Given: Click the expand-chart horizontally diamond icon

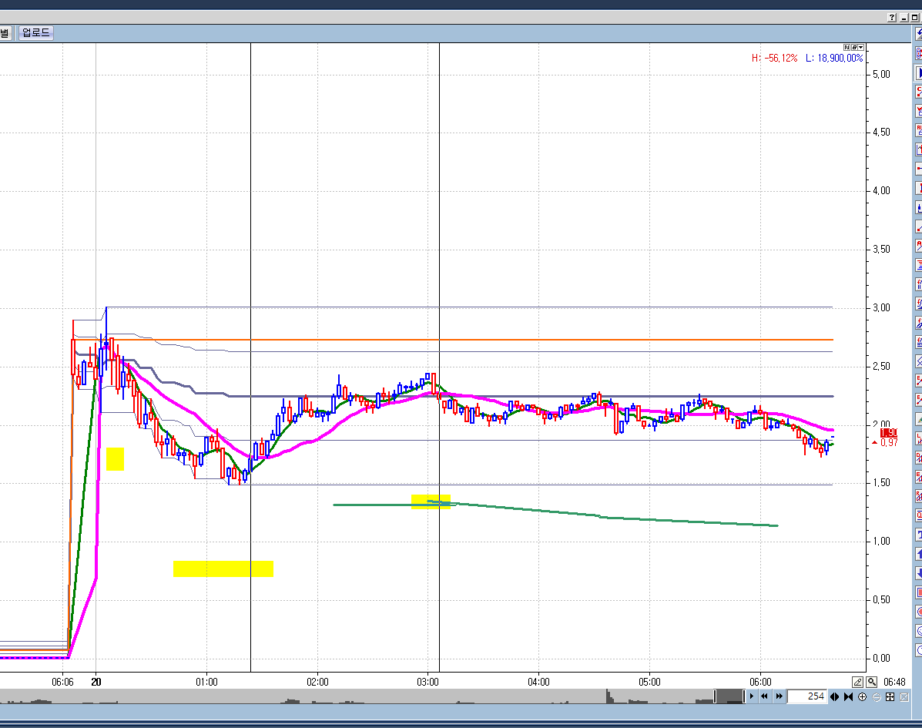Looking at the screenshot, I should pos(835,696).
